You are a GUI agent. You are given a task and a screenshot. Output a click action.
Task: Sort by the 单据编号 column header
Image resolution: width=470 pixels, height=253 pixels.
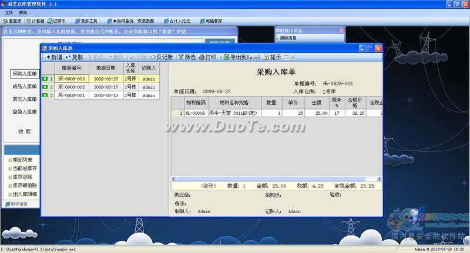tap(72, 68)
